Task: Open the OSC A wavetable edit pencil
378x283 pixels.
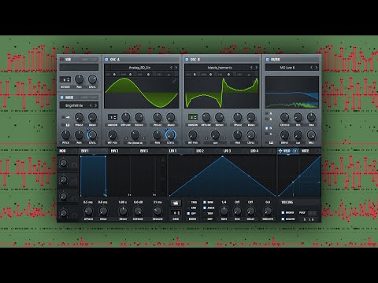Action: (x=174, y=81)
